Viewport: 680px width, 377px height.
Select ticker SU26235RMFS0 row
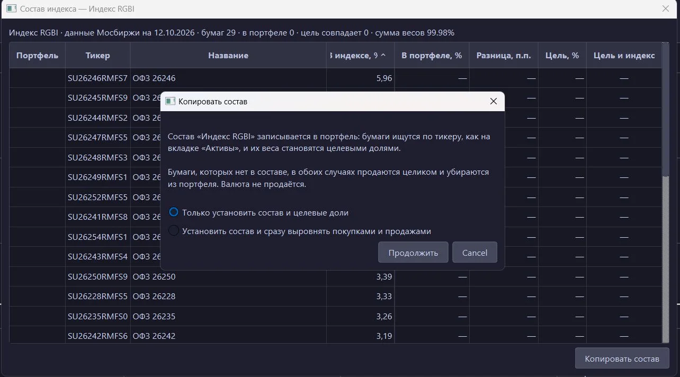coord(98,316)
